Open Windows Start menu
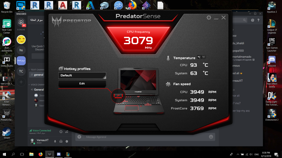 pos(4,154)
